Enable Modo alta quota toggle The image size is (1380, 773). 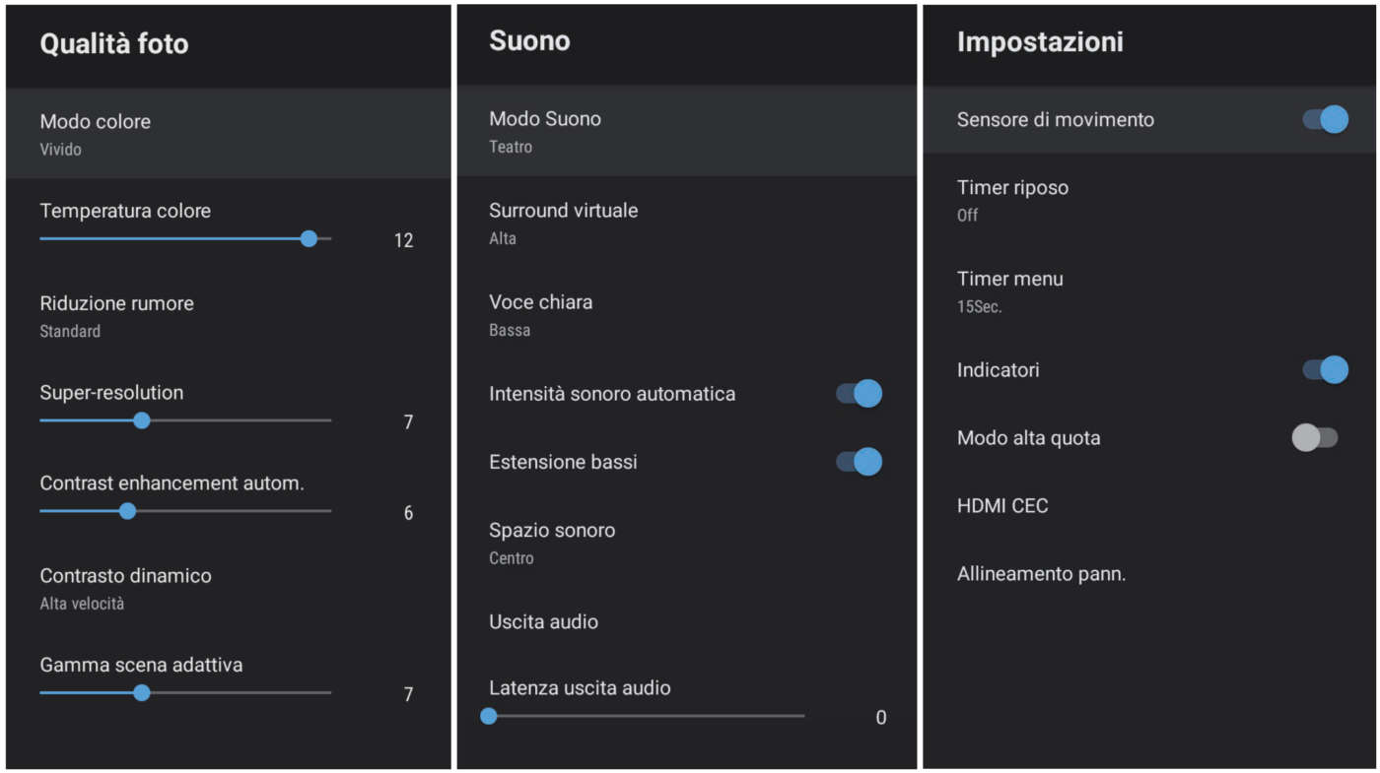1315,438
